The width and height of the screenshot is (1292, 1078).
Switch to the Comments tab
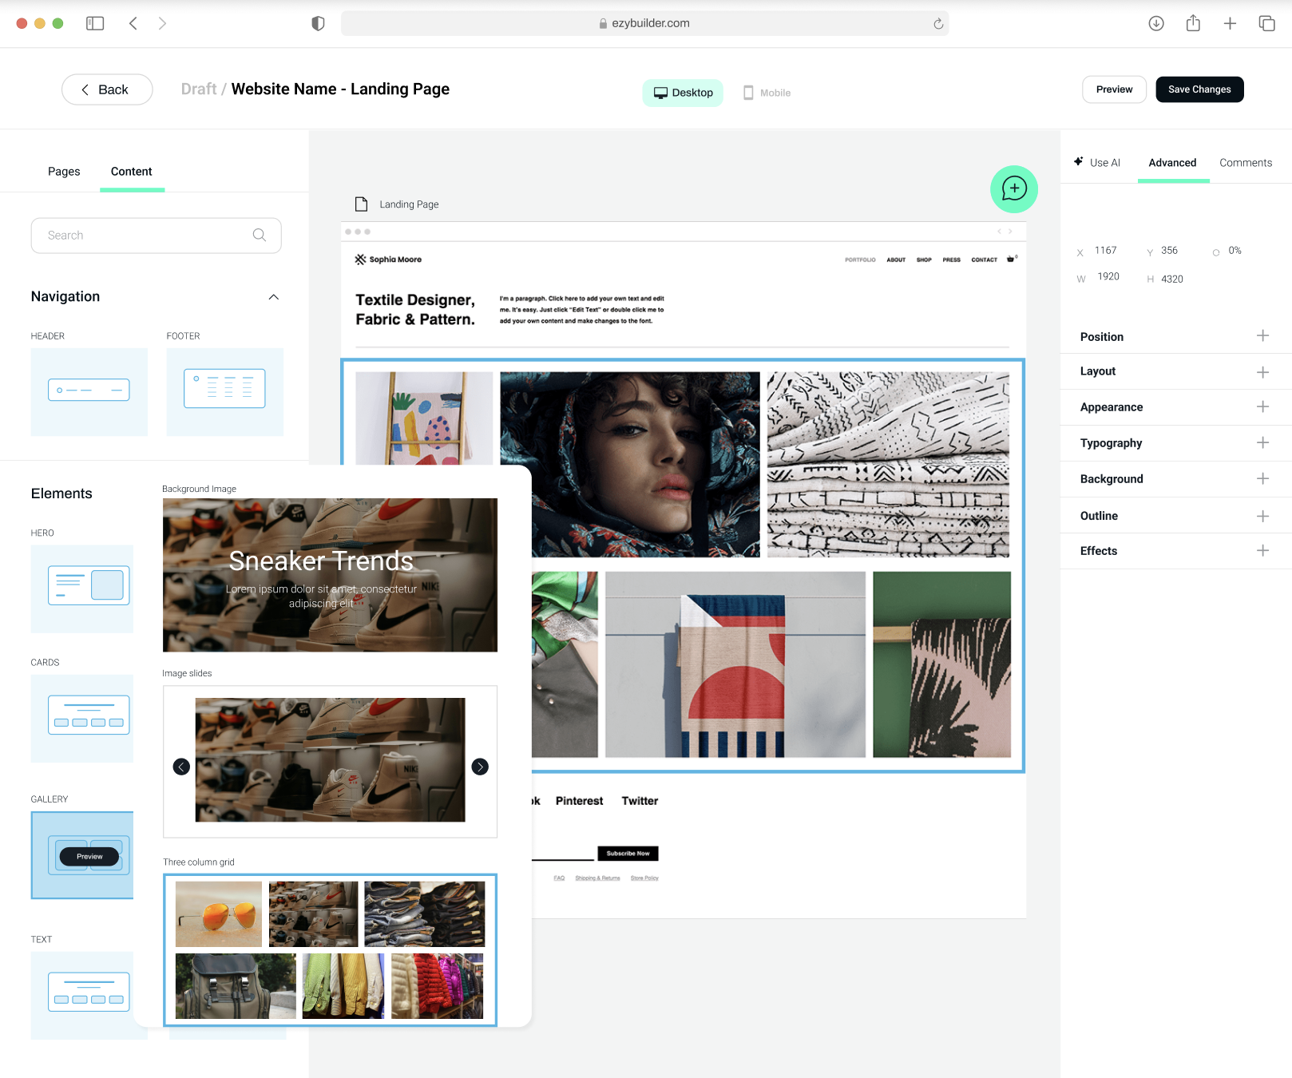pos(1245,163)
